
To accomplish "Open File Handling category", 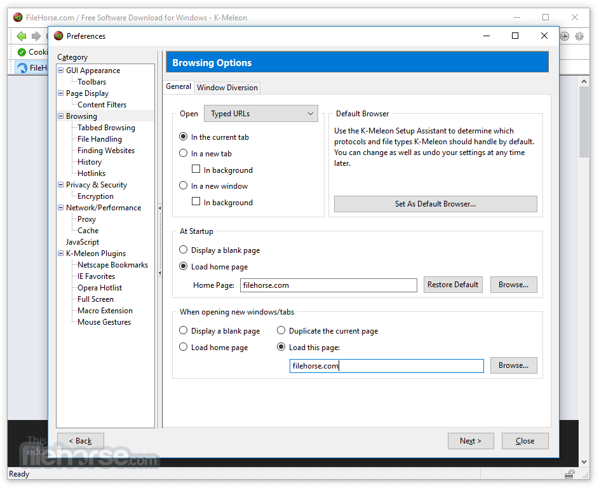I will tap(100, 139).
